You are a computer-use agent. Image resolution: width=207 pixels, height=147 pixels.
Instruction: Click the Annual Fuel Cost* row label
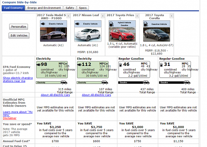[16, 141]
